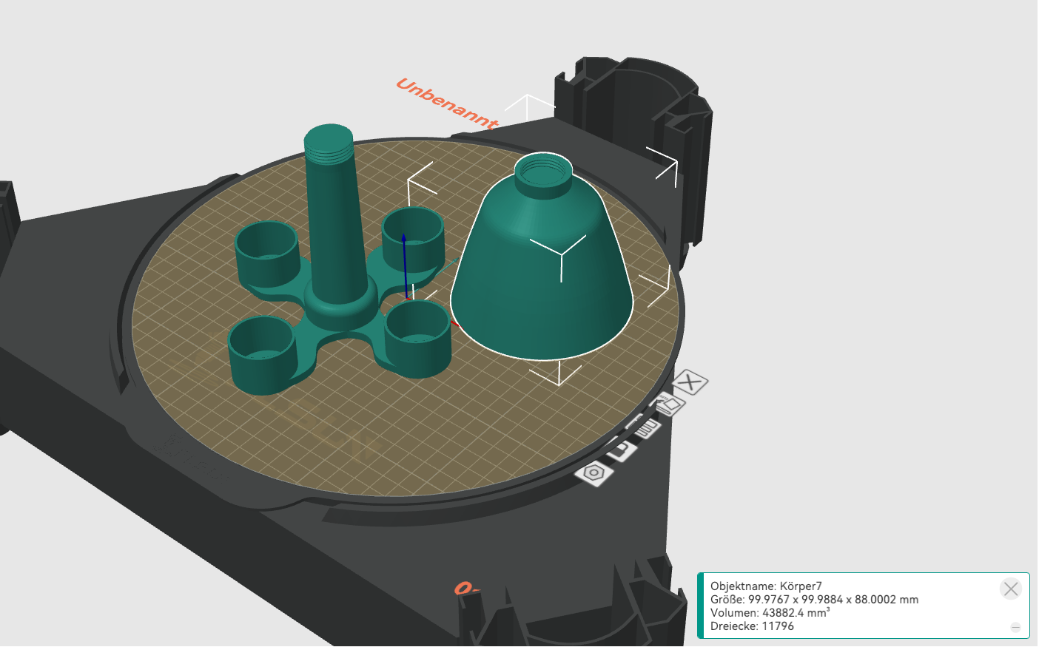Click the "Objektname: Körper7" line
The height and width of the screenshot is (647, 1039).
(766, 586)
